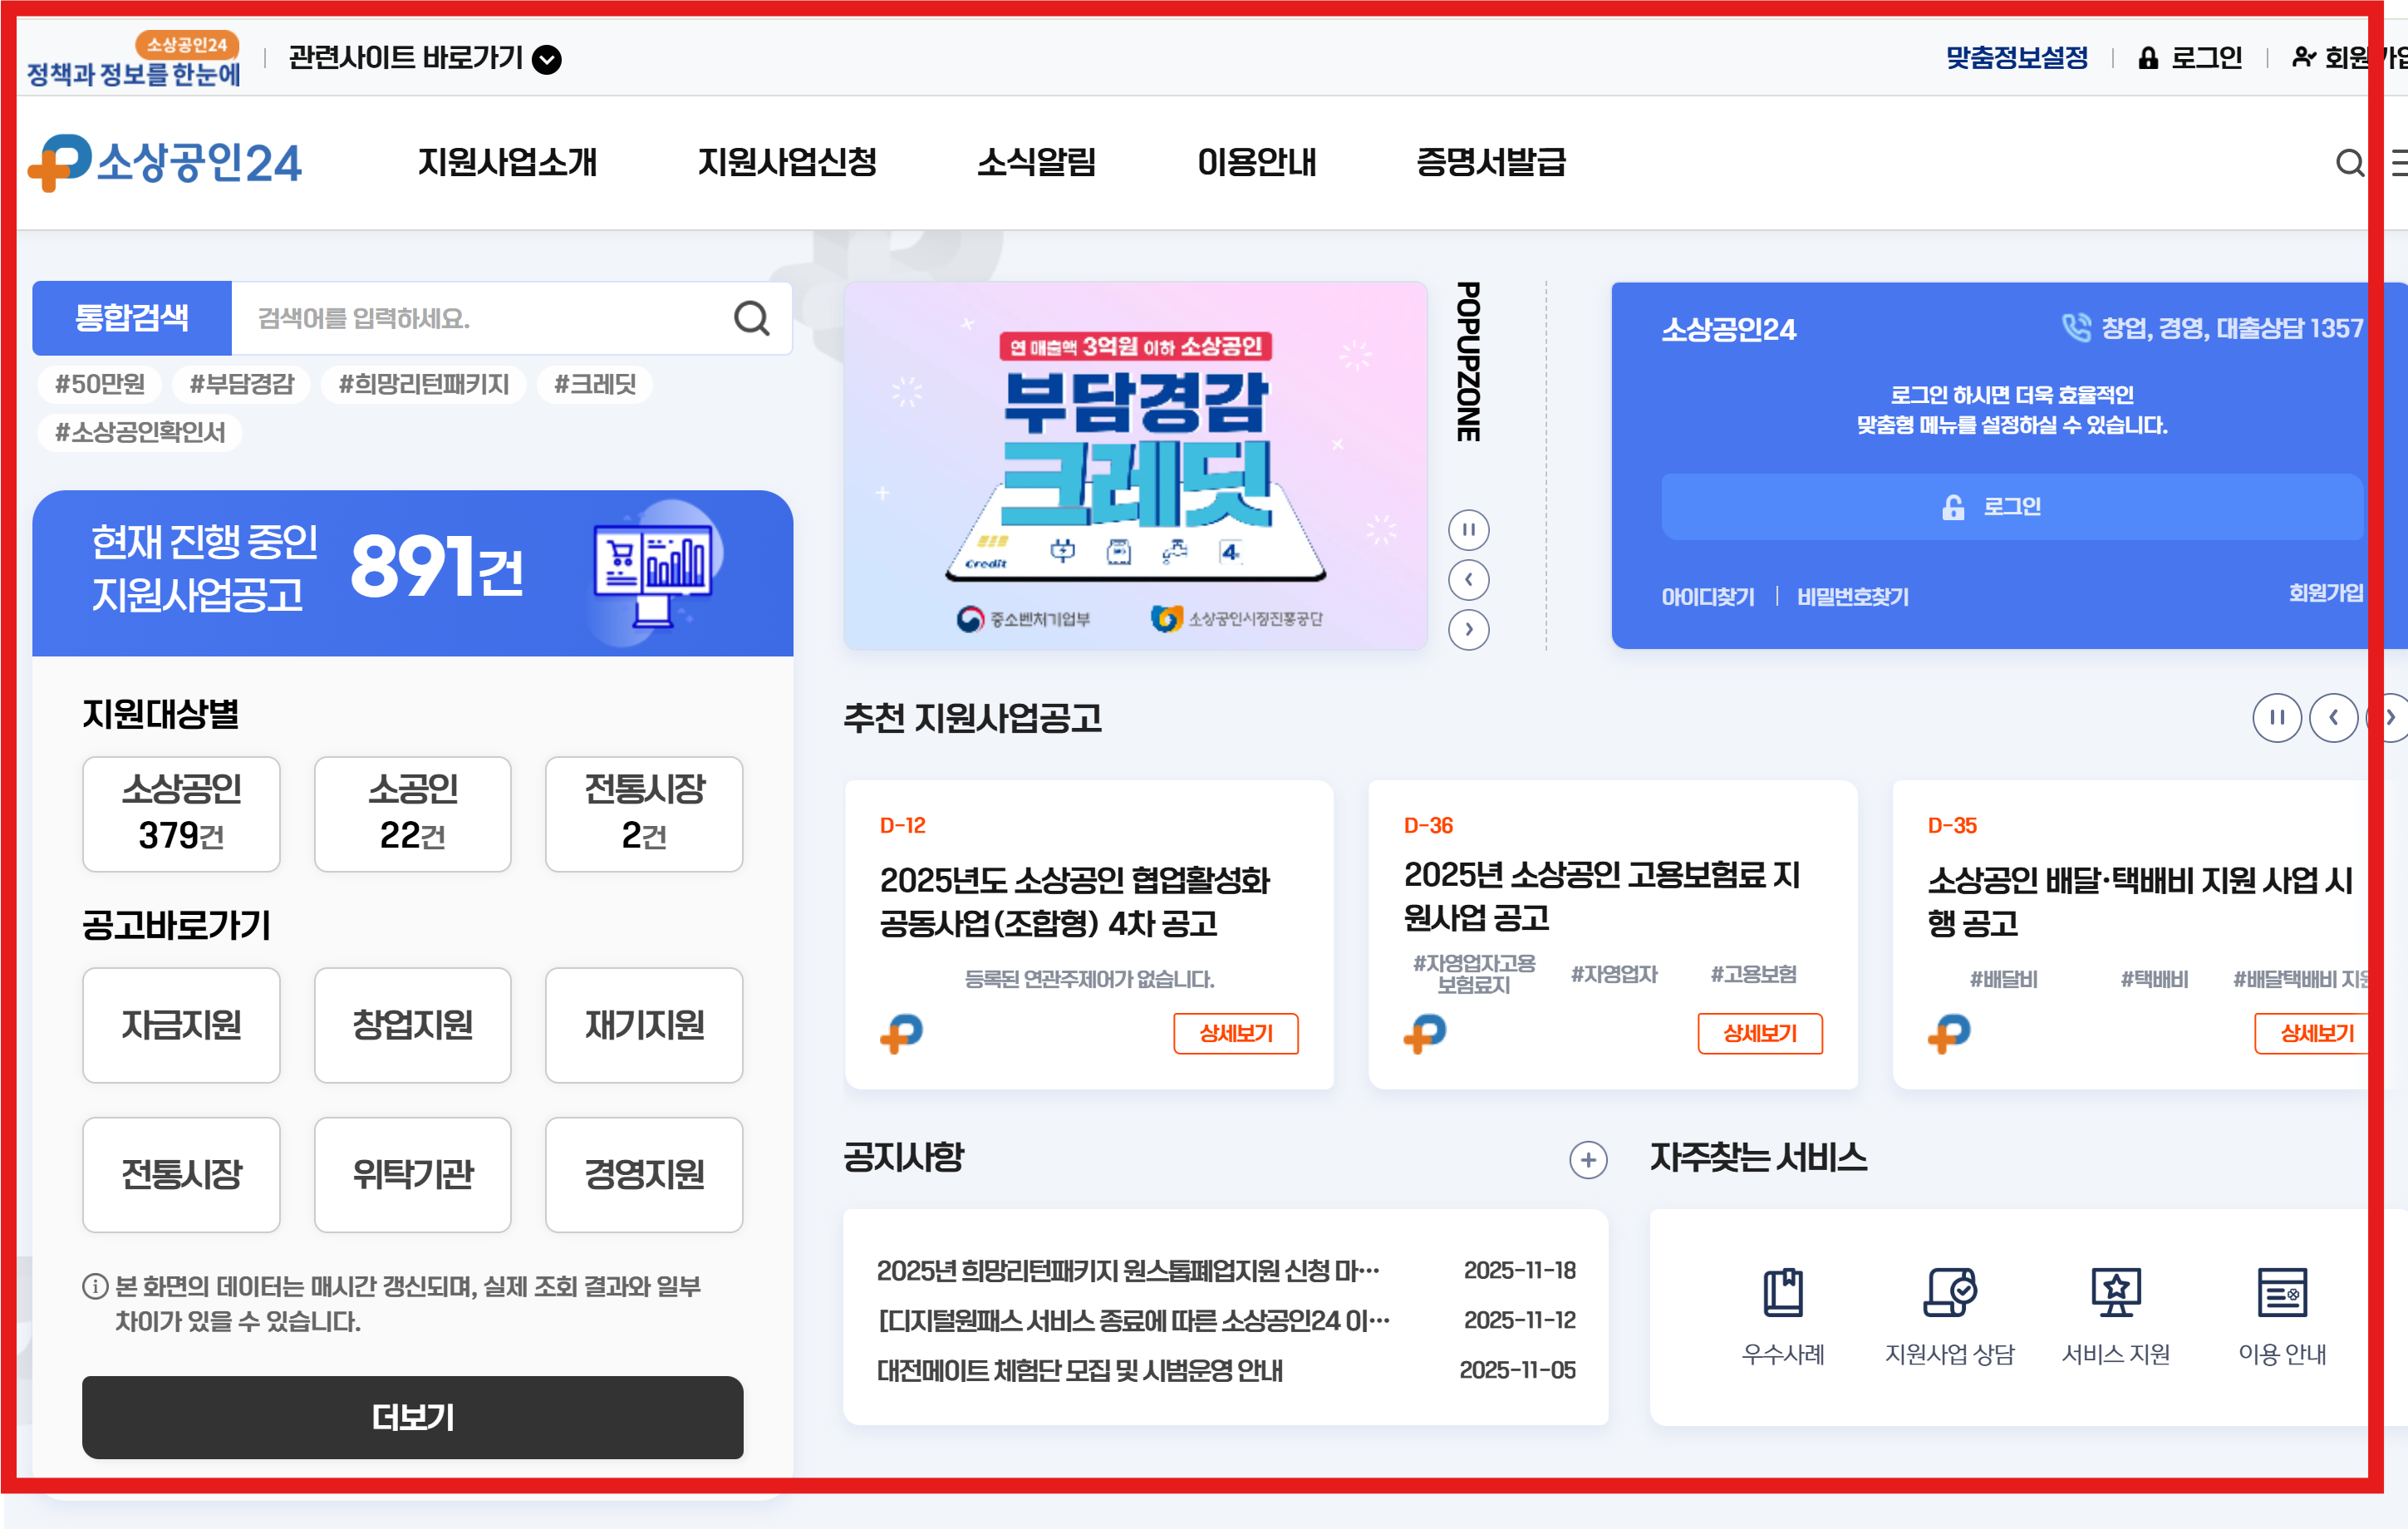Open header search magnifier icon
Viewport: 2408px width, 1529px height.
point(2349,163)
